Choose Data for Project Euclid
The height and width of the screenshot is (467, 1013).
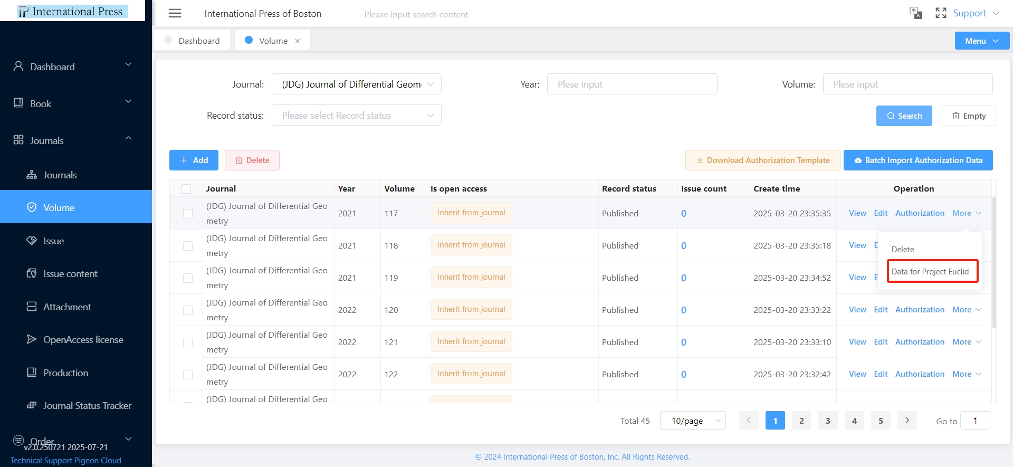(930, 271)
